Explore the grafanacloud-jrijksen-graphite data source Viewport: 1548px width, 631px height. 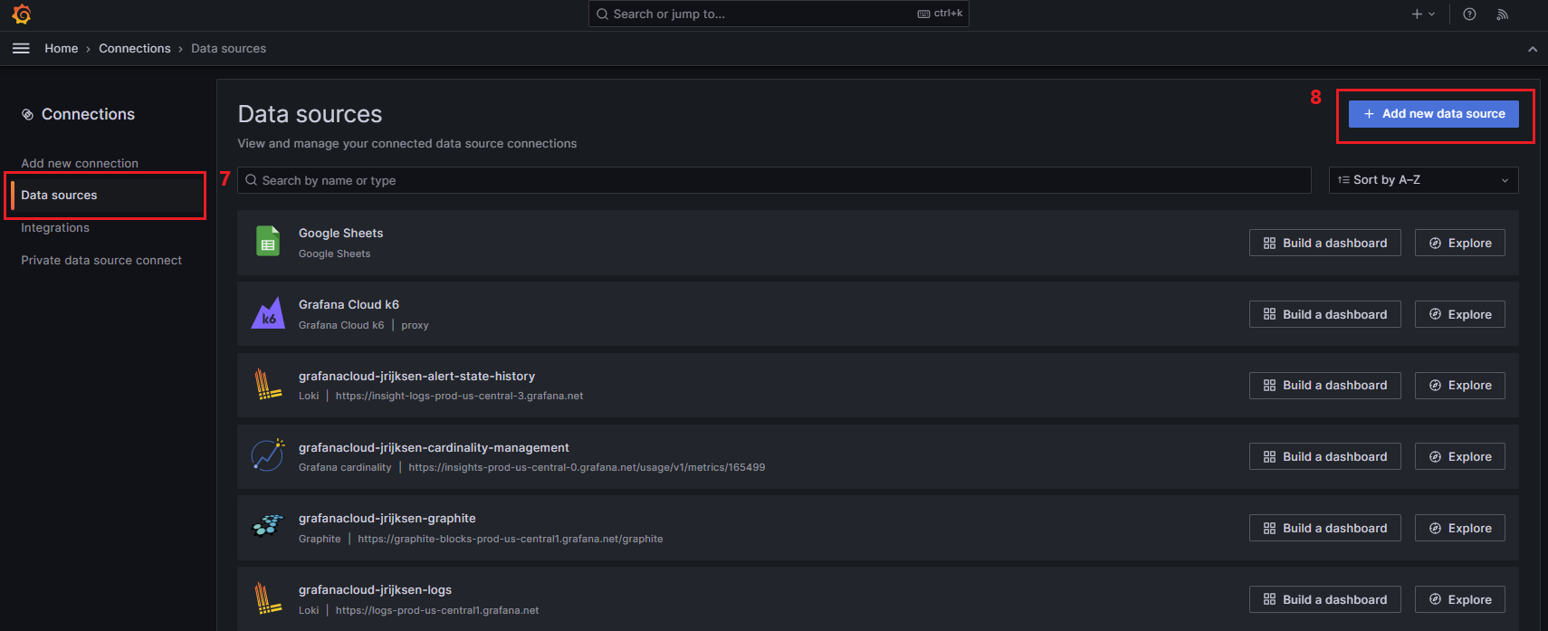coord(1460,528)
